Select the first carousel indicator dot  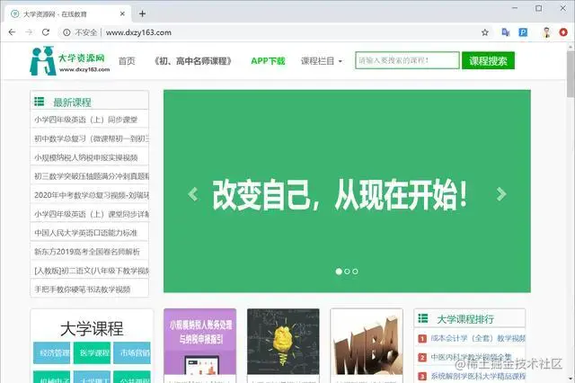pyautogui.click(x=339, y=272)
